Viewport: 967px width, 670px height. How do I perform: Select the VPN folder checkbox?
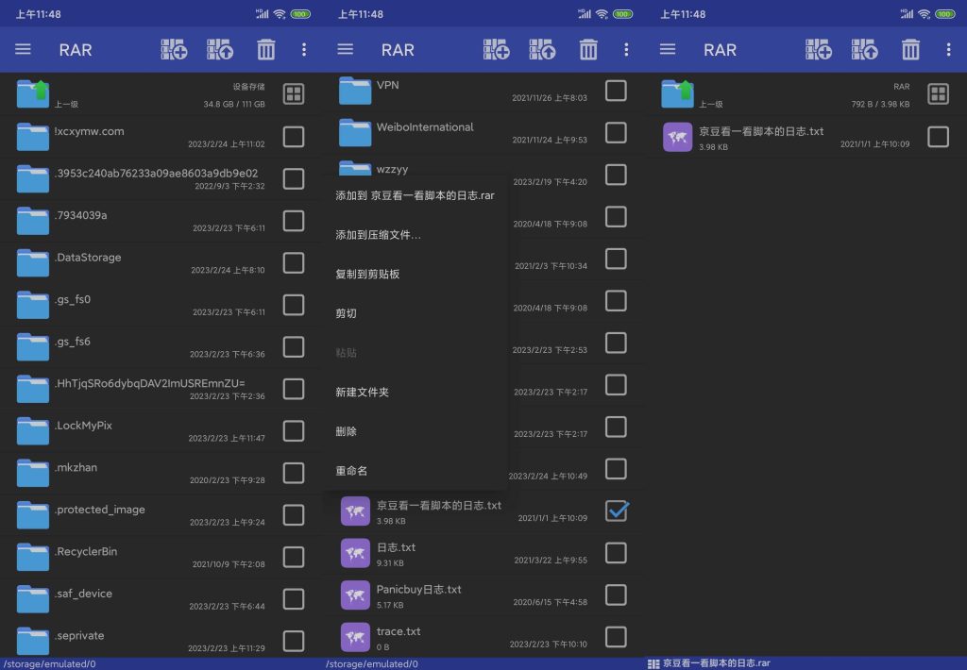pos(619,90)
